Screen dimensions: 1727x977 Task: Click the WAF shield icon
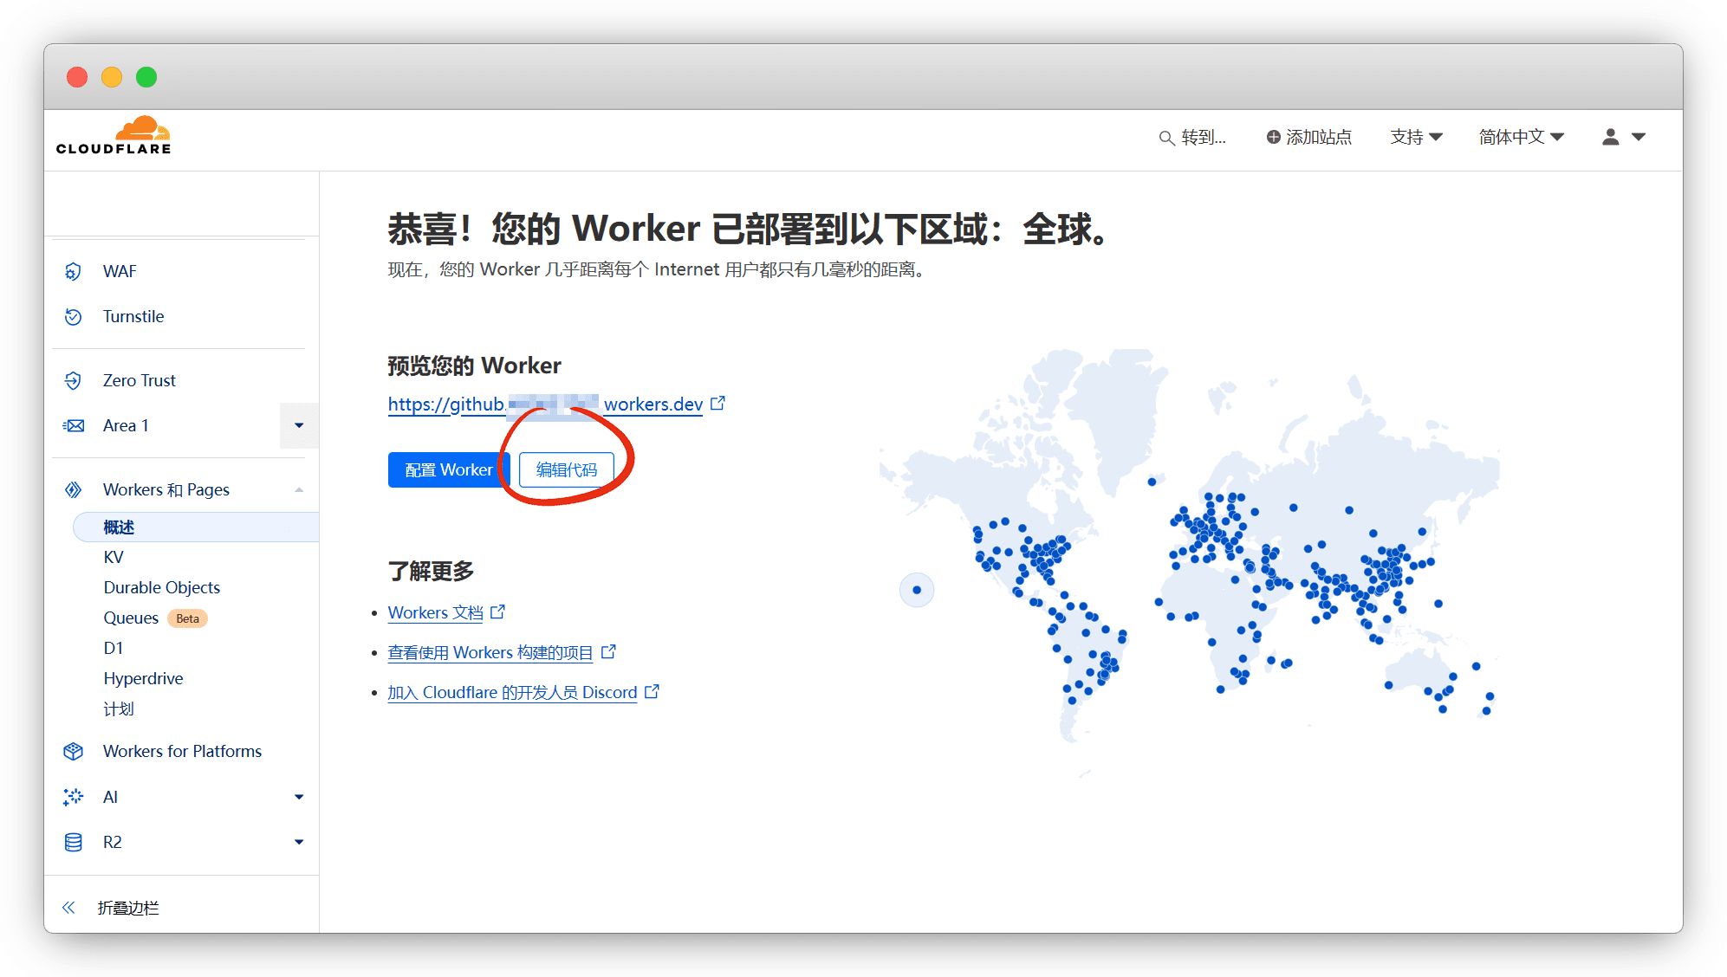74,271
